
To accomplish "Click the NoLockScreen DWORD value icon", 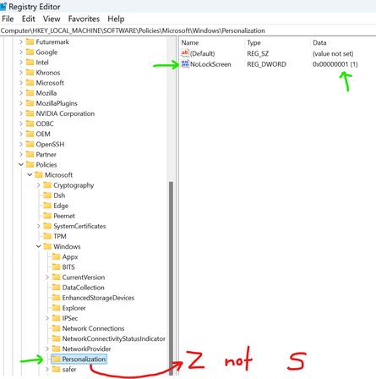I will (185, 64).
